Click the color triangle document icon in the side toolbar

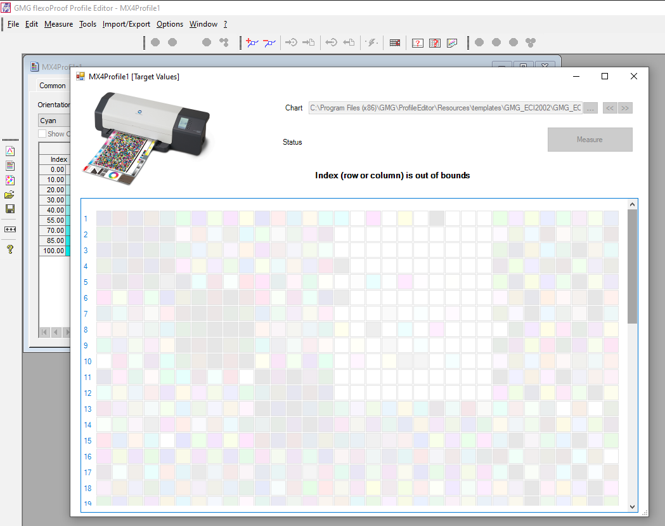click(10, 151)
